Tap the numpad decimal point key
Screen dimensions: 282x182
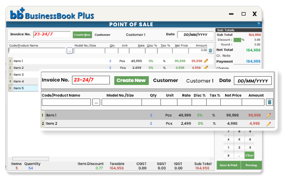(239, 156)
